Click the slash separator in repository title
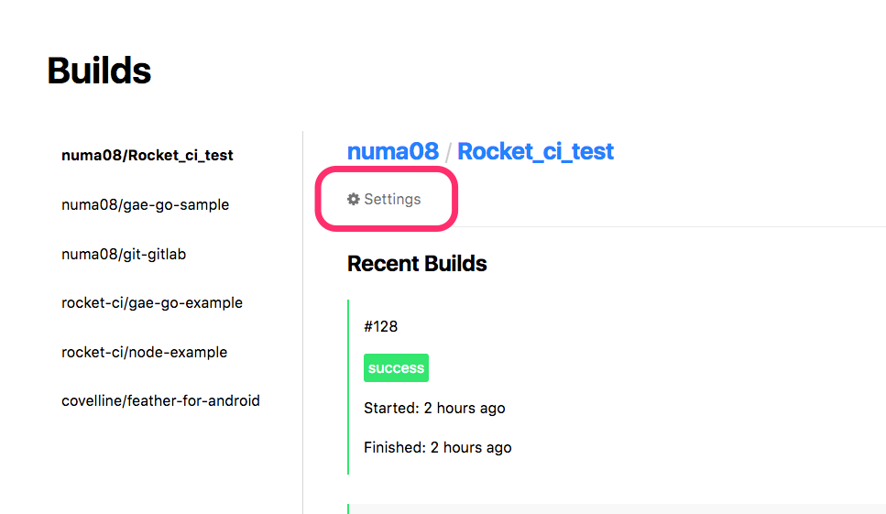Image resolution: width=886 pixels, height=514 pixels. tap(448, 152)
